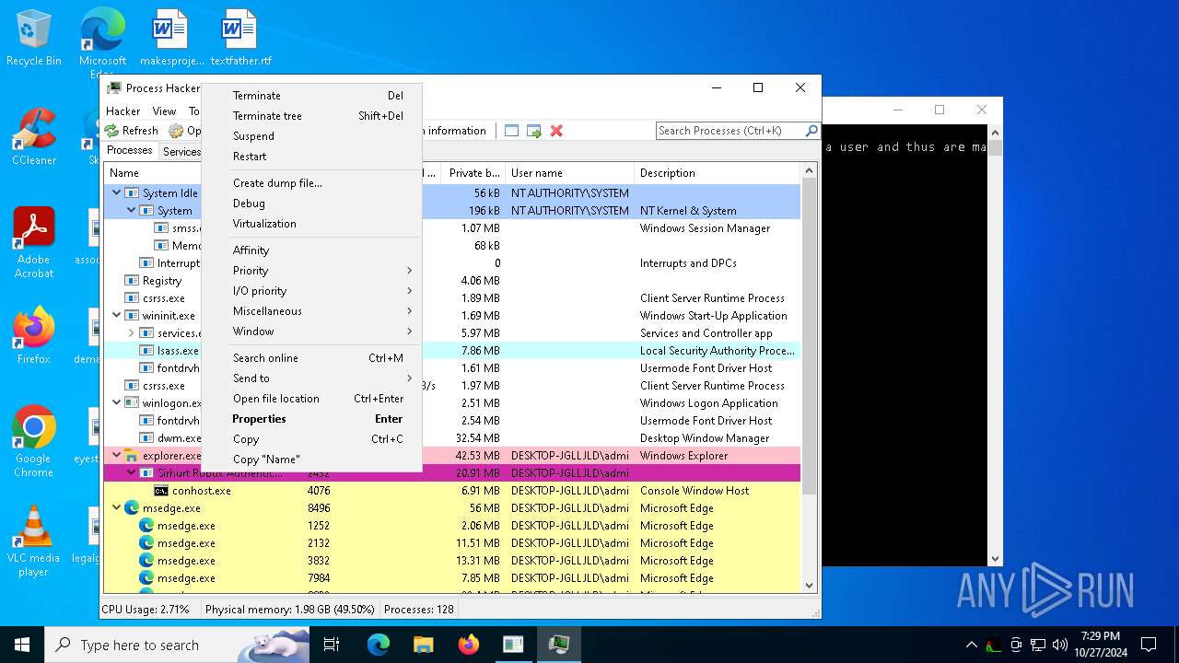Click Edge icon in the taskbar
1179x663 pixels.
tap(379, 645)
